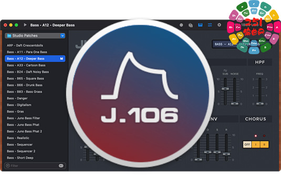Choose the Bass - Realistic patch
This screenshot has width=281, height=191.
pyautogui.click(x=18, y=138)
